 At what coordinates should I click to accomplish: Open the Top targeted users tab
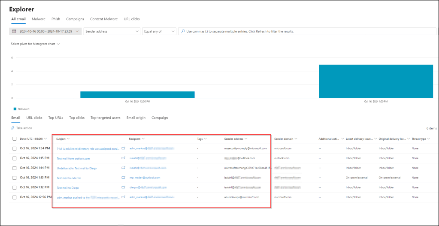point(106,118)
